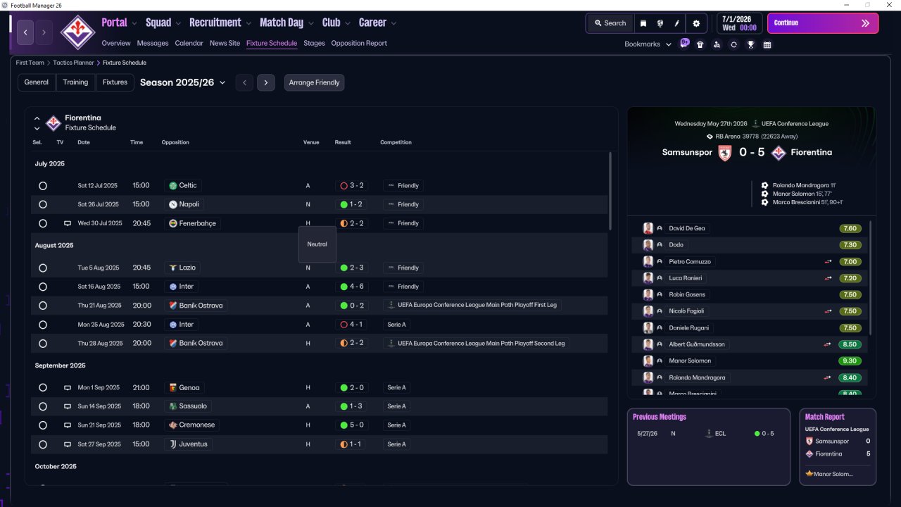This screenshot has width=901, height=507.
Task: Open the Match Report card
Action: click(x=838, y=447)
